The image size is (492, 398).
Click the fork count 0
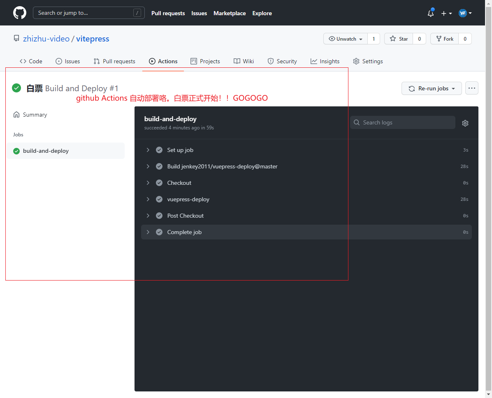(x=465, y=39)
